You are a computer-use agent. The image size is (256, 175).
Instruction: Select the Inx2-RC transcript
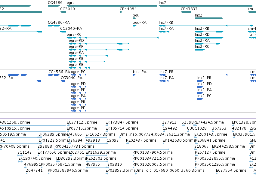[x=200, y=50]
